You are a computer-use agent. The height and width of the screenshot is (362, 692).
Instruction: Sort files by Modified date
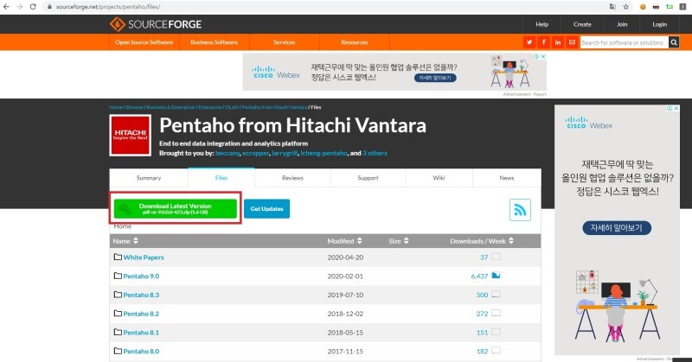(344, 241)
